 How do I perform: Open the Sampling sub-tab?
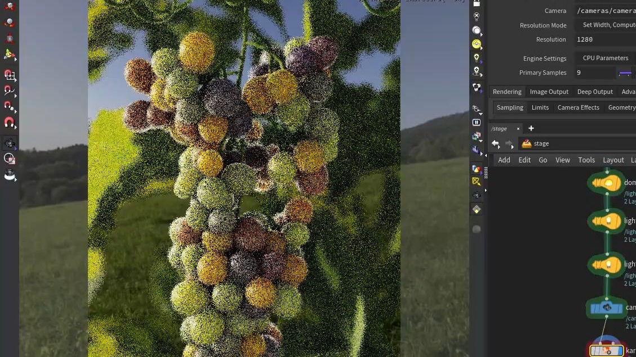(x=510, y=107)
